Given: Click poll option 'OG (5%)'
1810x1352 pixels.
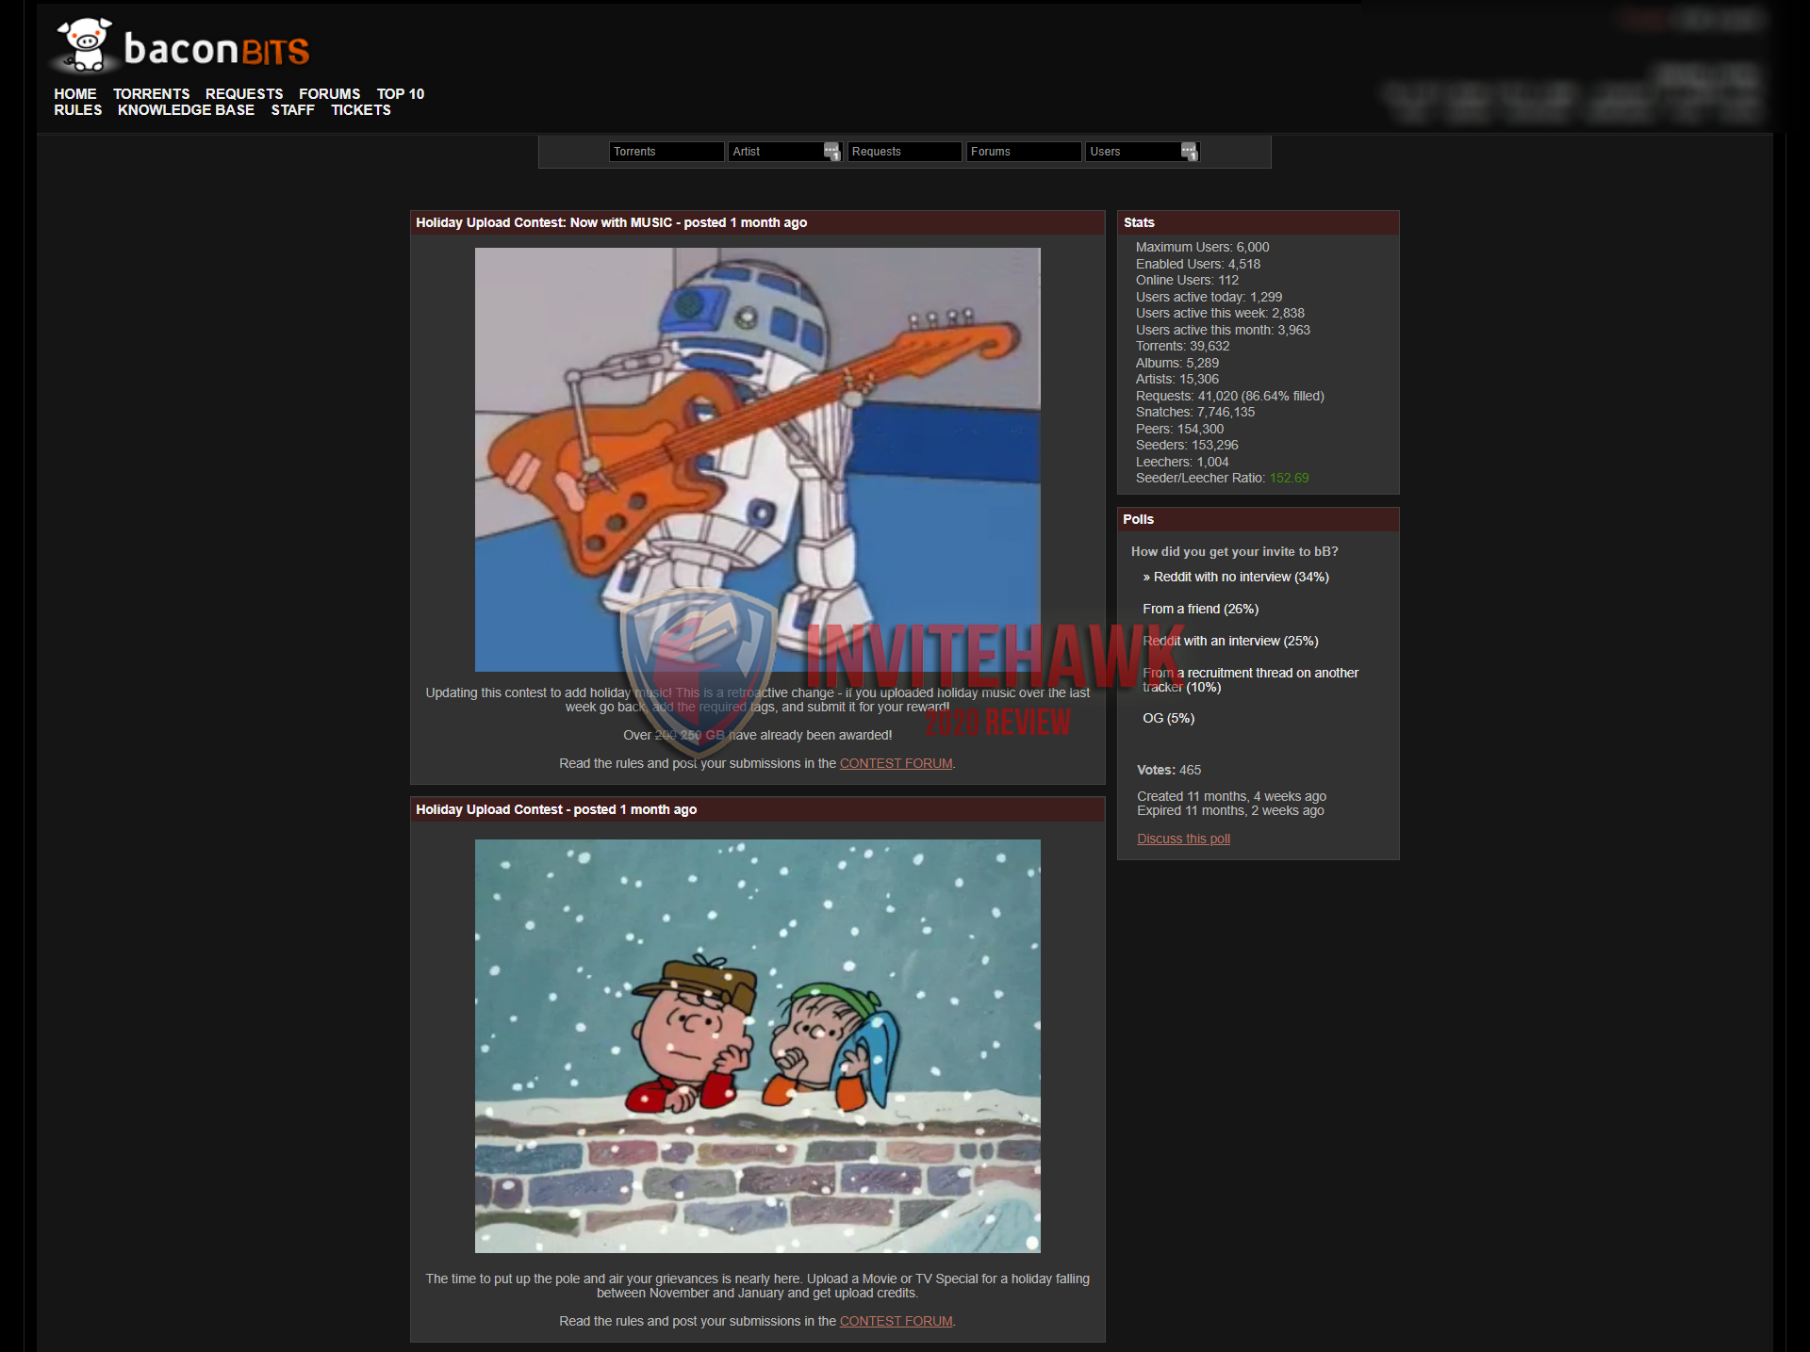Looking at the screenshot, I should pyautogui.click(x=1168, y=719).
